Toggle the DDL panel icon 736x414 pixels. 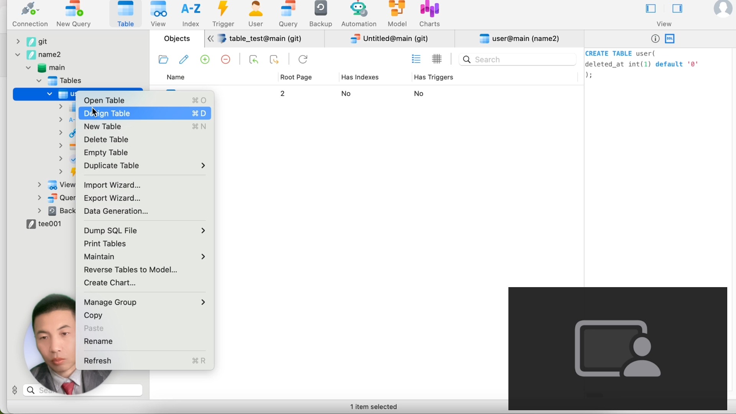tap(670, 39)
